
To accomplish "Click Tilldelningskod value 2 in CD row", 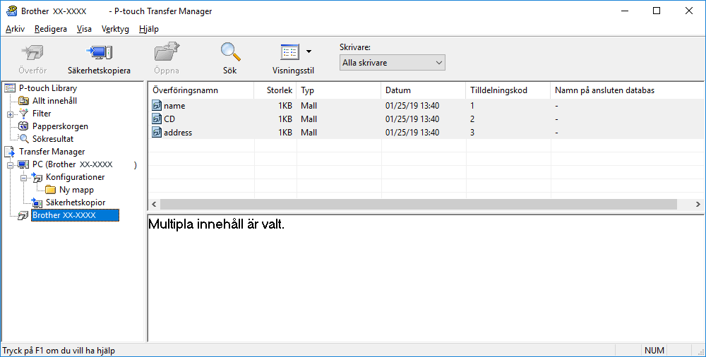I will pos(472,119).
